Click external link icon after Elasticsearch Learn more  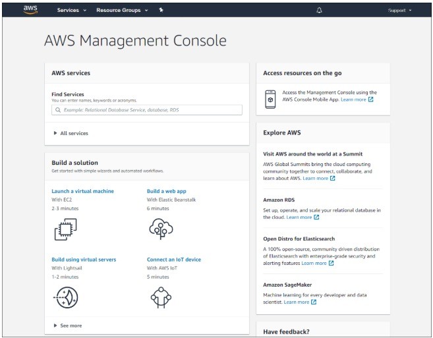point(332,263)
